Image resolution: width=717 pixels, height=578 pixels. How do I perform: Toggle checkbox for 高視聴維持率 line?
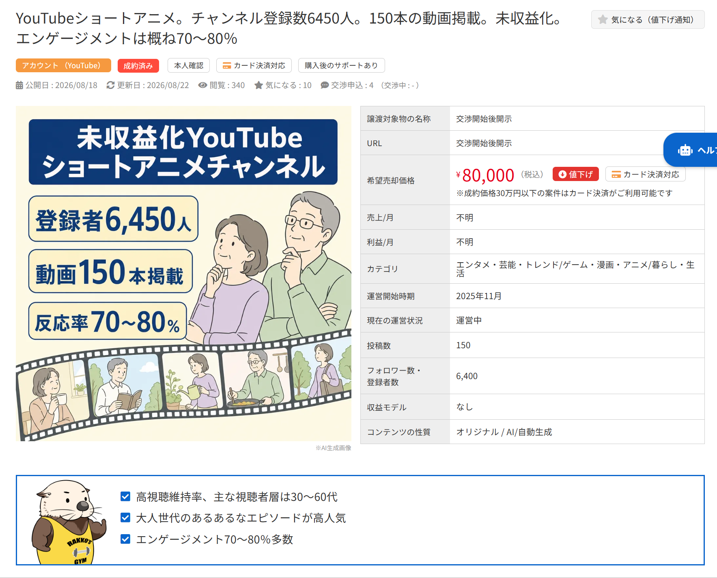[x=125, y=496]
